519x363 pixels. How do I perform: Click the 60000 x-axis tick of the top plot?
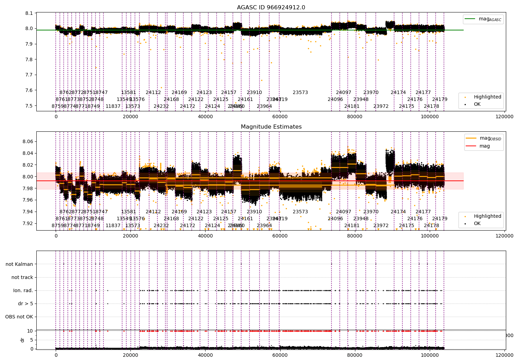click(x=280, y=117)
